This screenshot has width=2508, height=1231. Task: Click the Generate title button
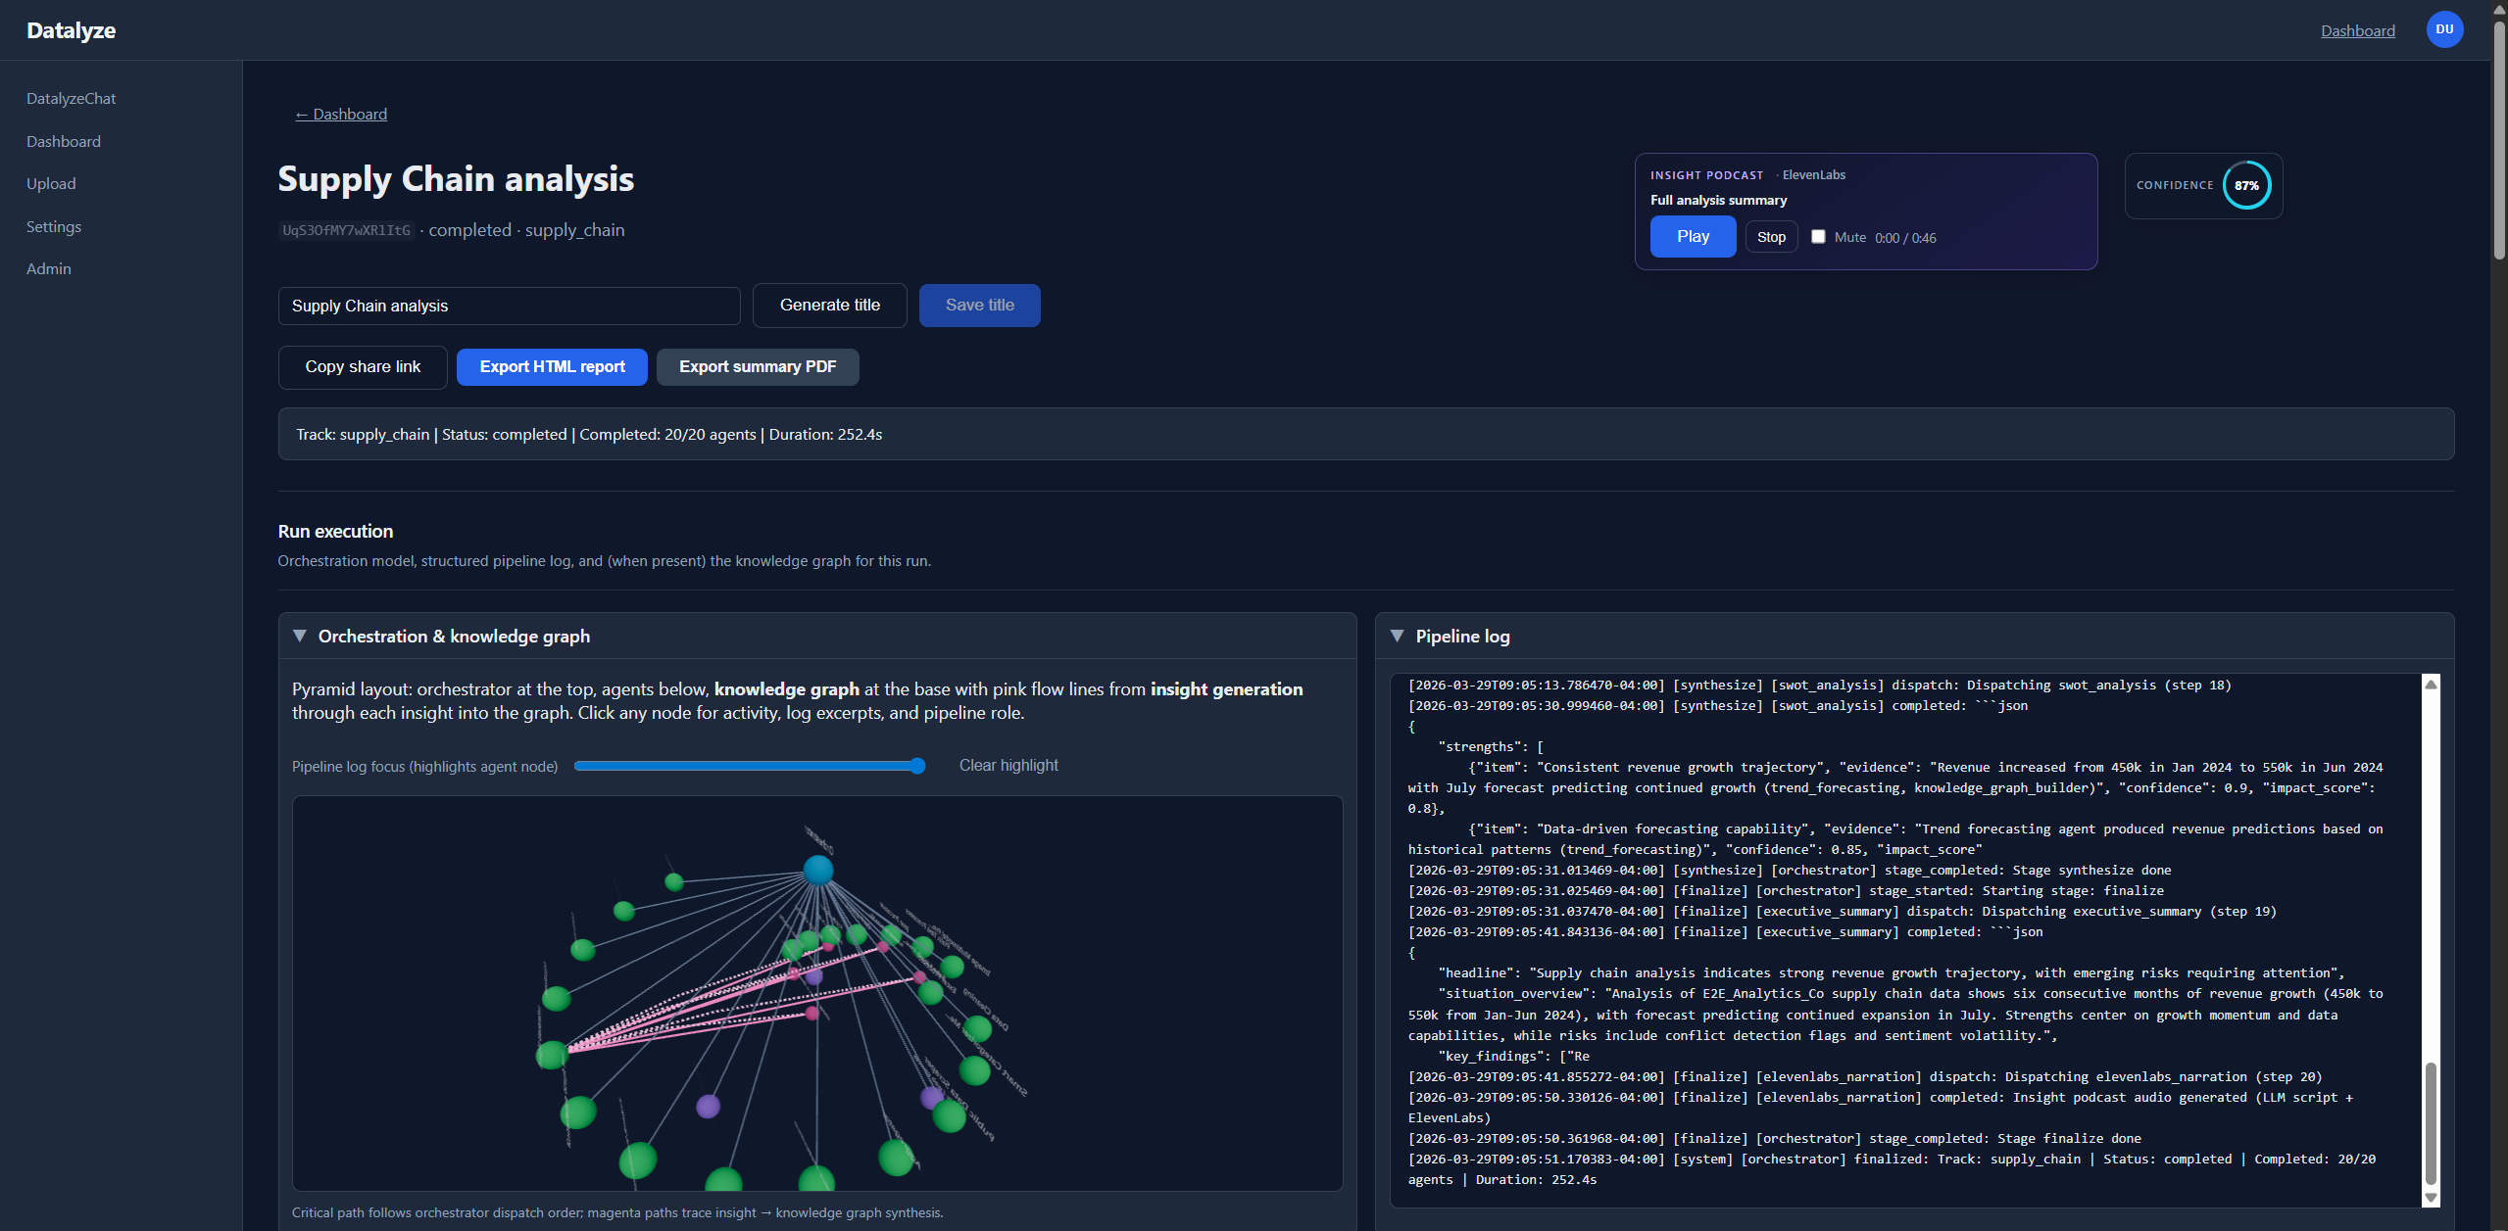click(x=829, y=306)
